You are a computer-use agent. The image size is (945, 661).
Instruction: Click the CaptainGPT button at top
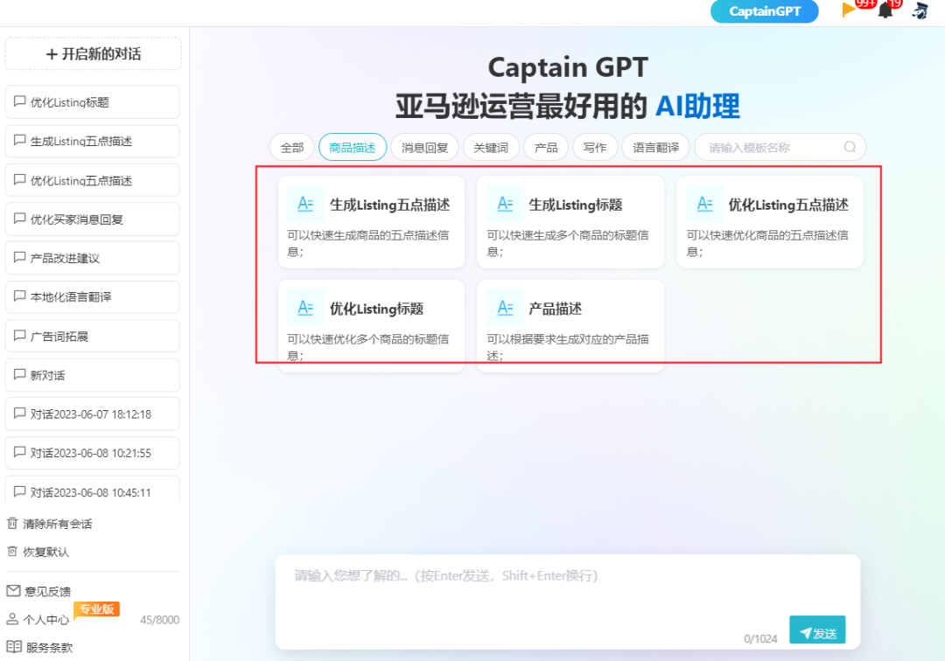(764, 11)
